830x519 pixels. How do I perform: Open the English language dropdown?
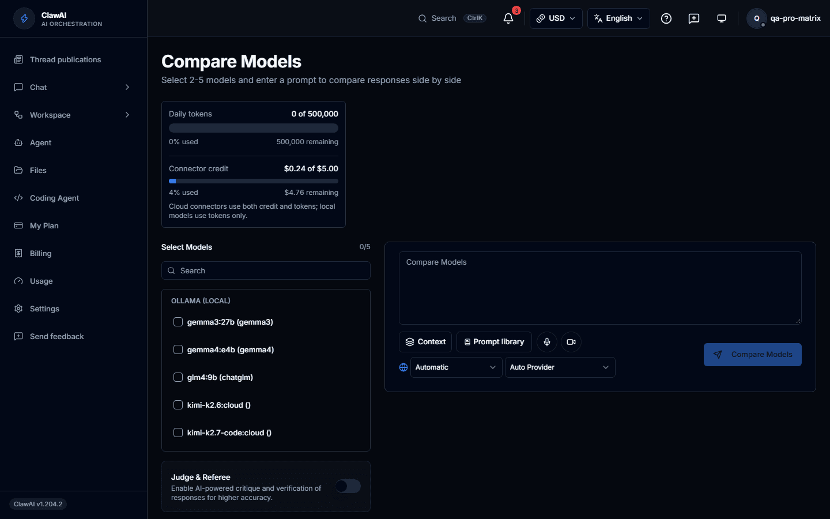pyautogui.click(x=618, y=18)
